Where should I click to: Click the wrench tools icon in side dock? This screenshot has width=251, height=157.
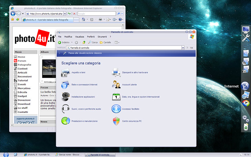pyautogui.click(x=246, y=38)
